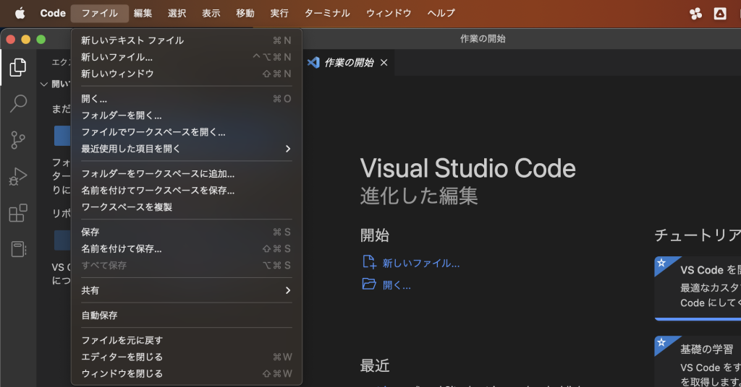
Task: Open the 表示 menu
Action: pos(211,13)
